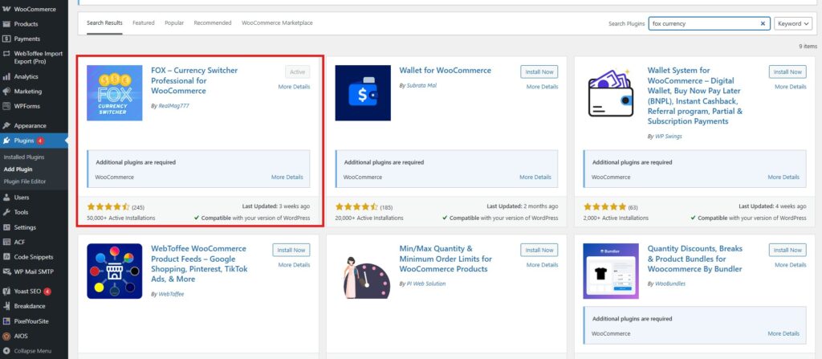Open the Keyword search type dropdown
This screenshot has height=359, width=822.
(x=794, y=23)
